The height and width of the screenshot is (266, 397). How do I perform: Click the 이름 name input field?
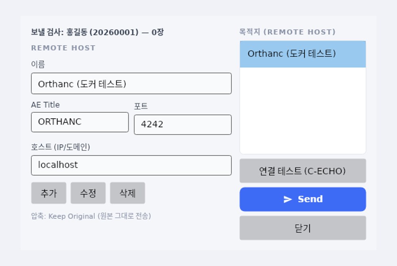131,83
